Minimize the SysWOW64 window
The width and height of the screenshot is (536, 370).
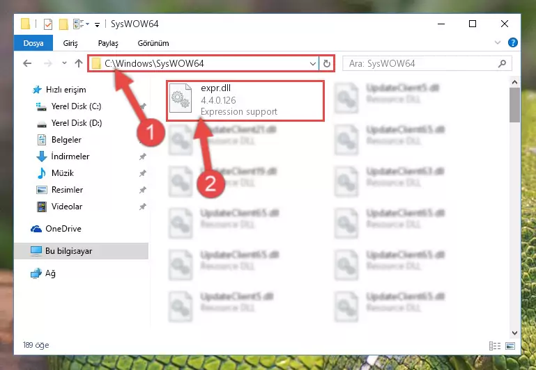point(441,24)
